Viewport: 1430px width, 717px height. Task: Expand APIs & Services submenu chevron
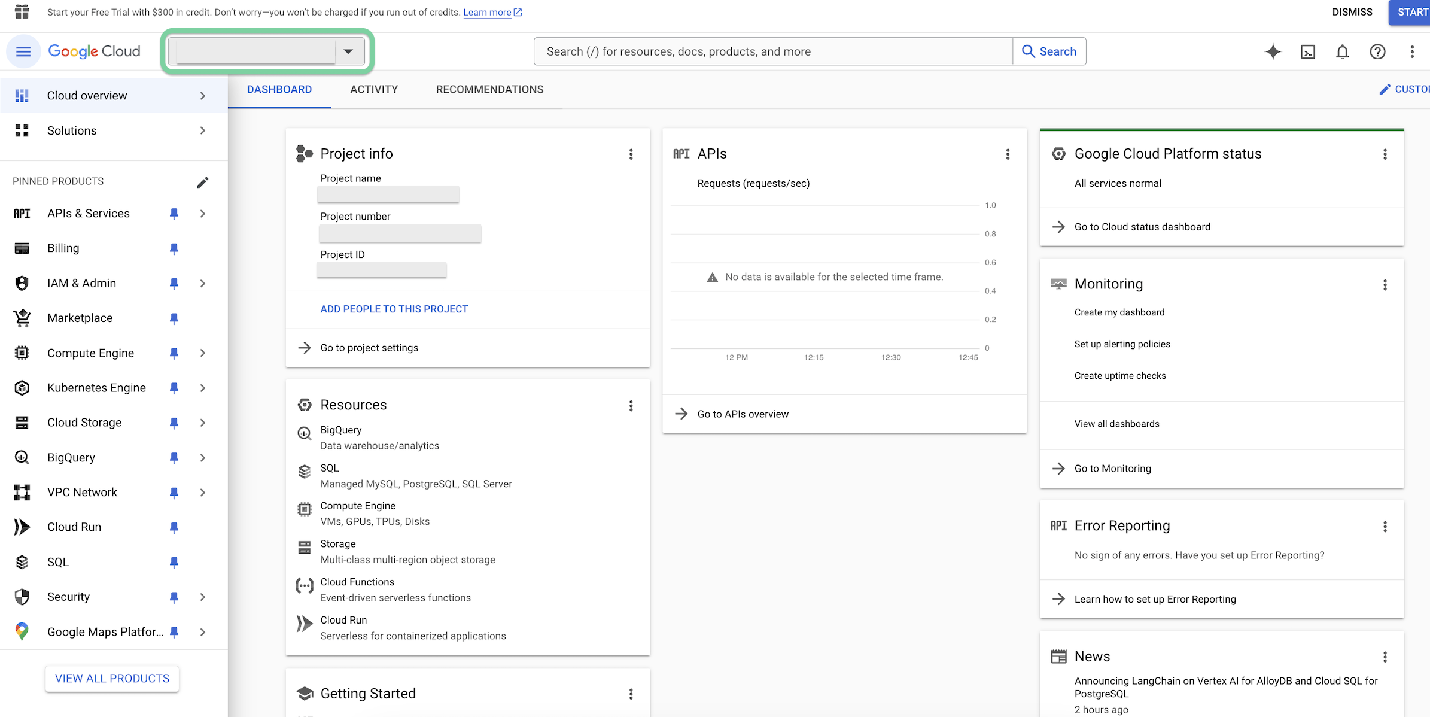point(203,214)
